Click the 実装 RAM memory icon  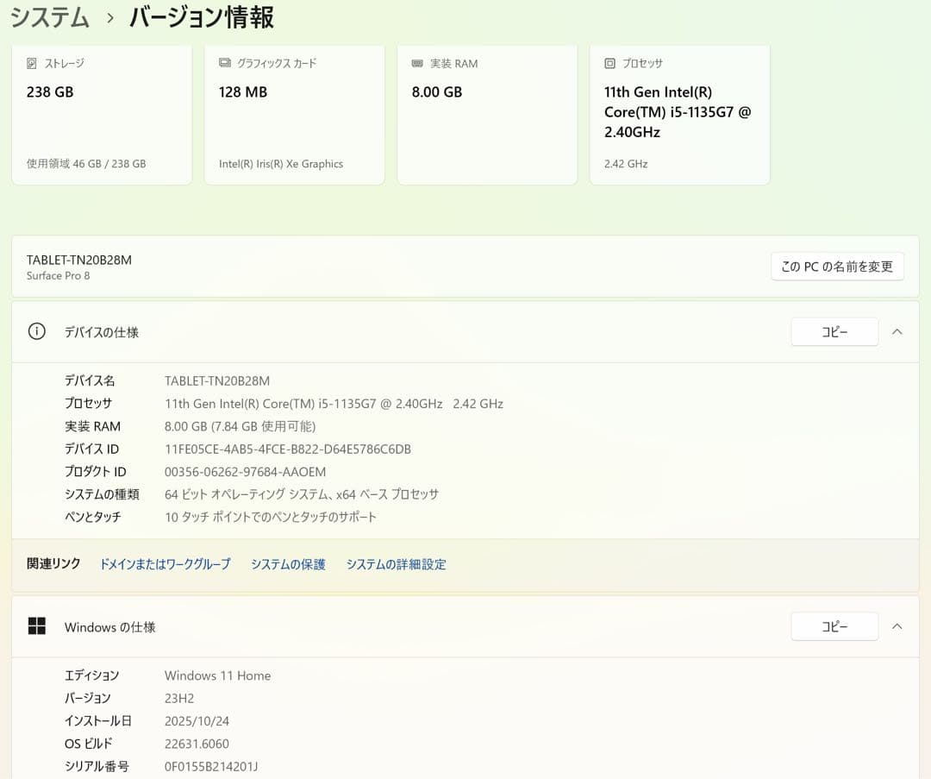click(417, 63)
